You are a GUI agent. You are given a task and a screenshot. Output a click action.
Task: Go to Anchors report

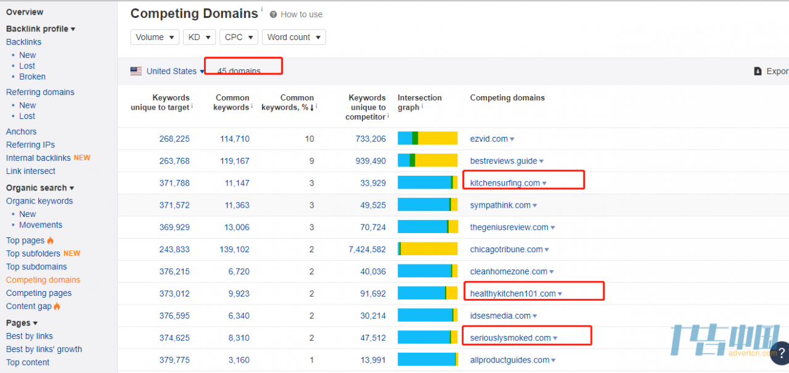[x=22, y=132]
